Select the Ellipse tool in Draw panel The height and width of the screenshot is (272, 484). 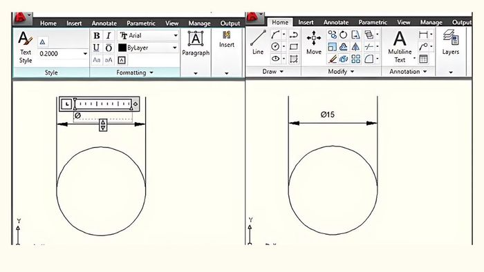[x=275, y=59]
